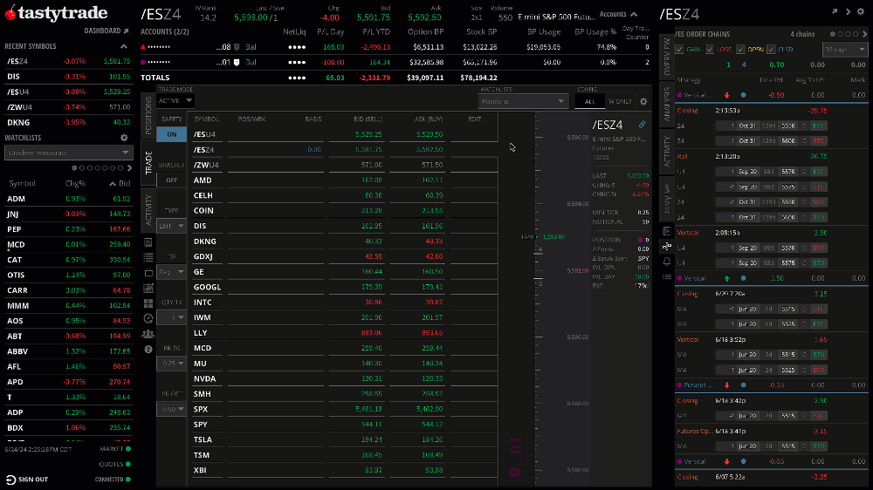Open the list icon below the bell
Viewport: 873px width, 490px height.
coord(667,277)
